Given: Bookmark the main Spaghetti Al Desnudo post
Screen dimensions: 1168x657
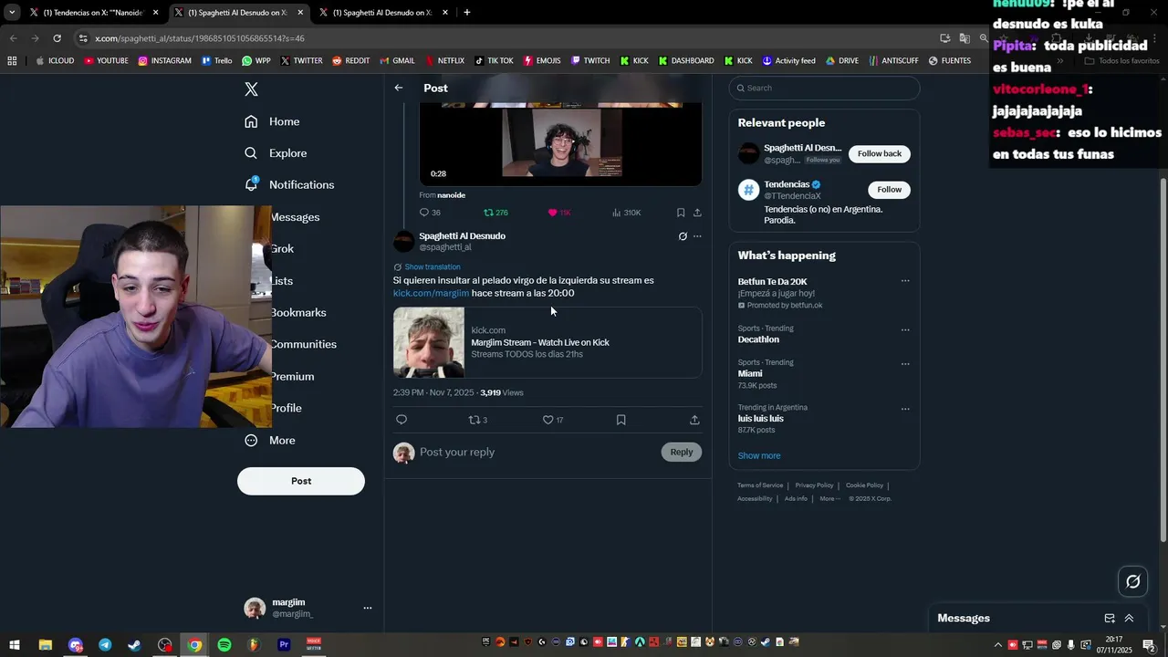Looking at the screenshot, I should click(x=620, y=420).
